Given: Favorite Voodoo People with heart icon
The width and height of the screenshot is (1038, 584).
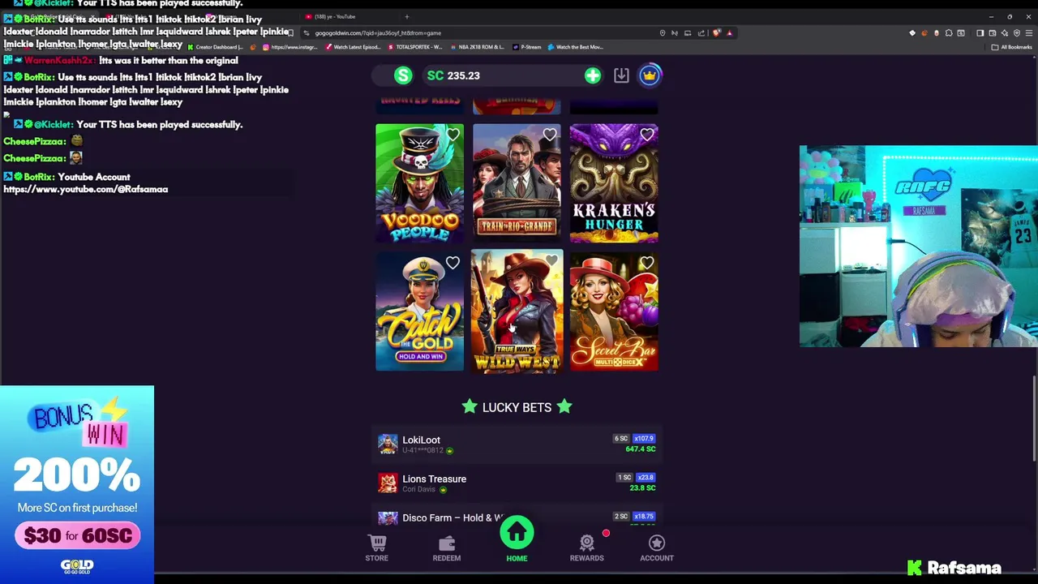Looking at the screenshot, I should point(453,135).
